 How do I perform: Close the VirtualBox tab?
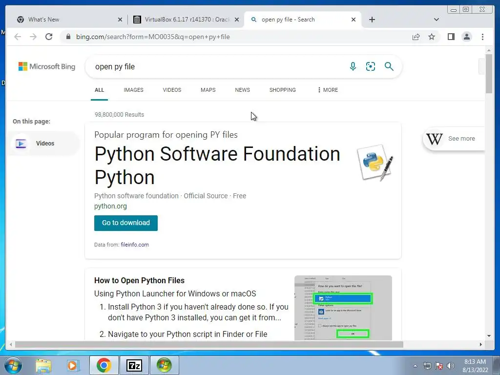[237, 20]
